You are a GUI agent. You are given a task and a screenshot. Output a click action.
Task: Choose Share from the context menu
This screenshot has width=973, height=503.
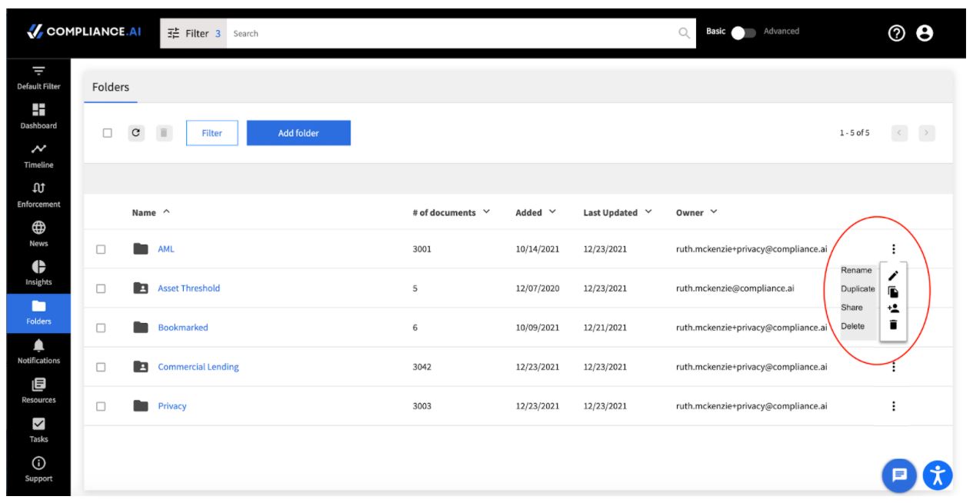pos(851,308)
